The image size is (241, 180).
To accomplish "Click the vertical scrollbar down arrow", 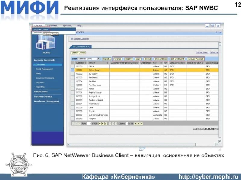I will [x=220, y=142].
